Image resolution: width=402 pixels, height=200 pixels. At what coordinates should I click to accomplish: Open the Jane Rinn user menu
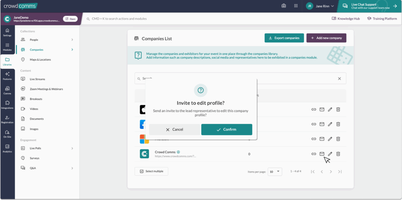(320, 6)
